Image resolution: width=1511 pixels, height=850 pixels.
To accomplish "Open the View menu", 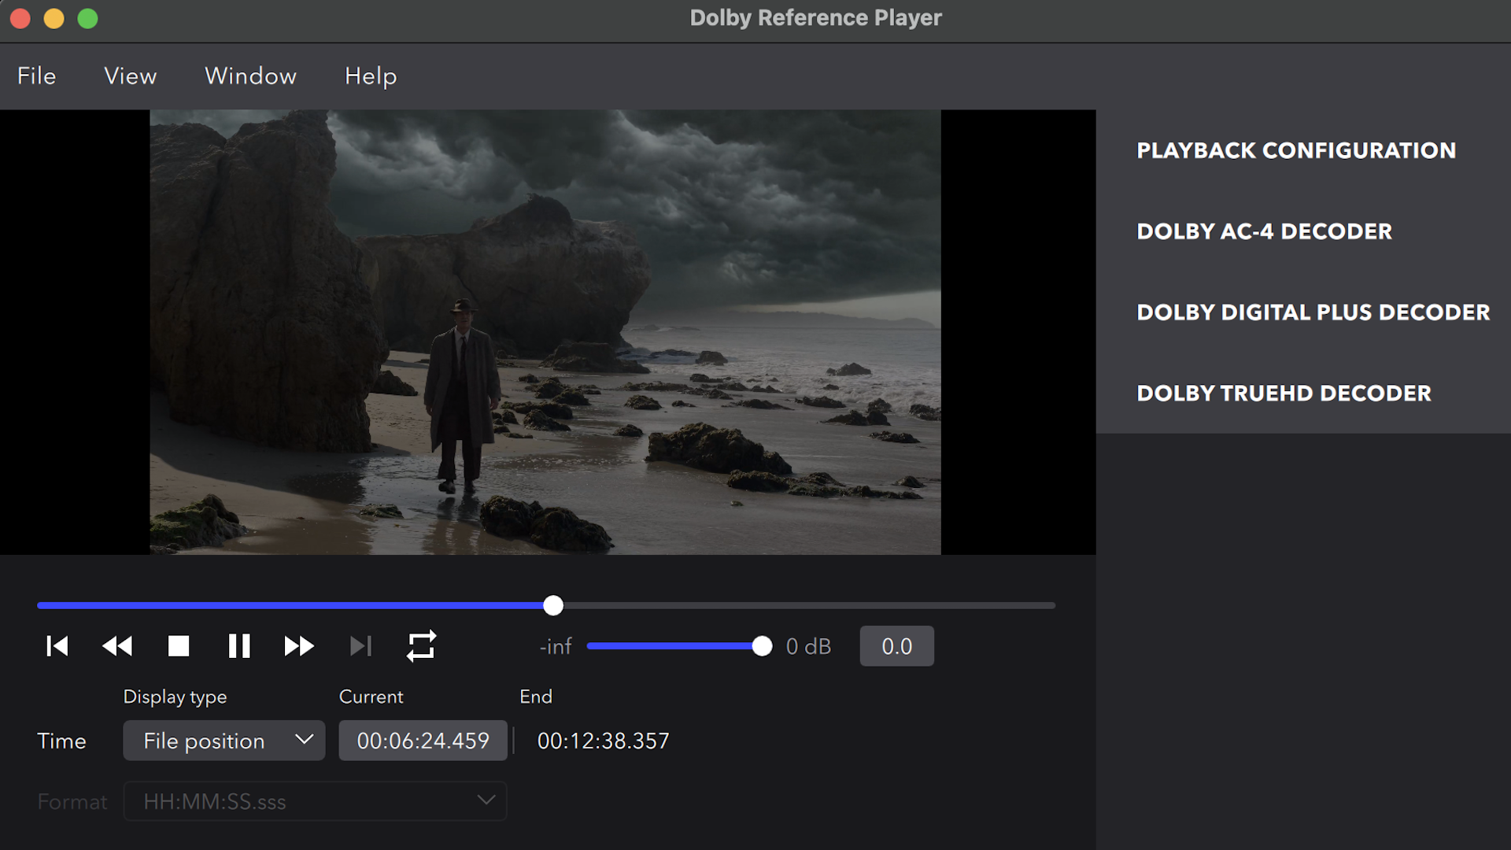I will 131,76.
